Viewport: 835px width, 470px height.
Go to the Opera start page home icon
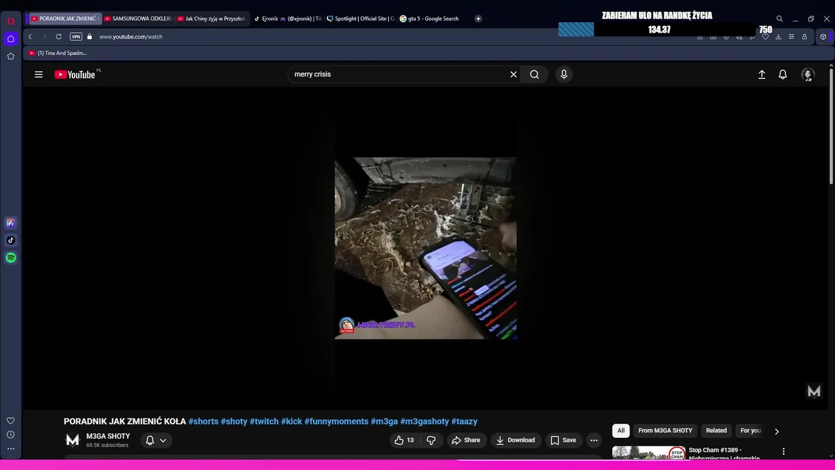[10, 39]
